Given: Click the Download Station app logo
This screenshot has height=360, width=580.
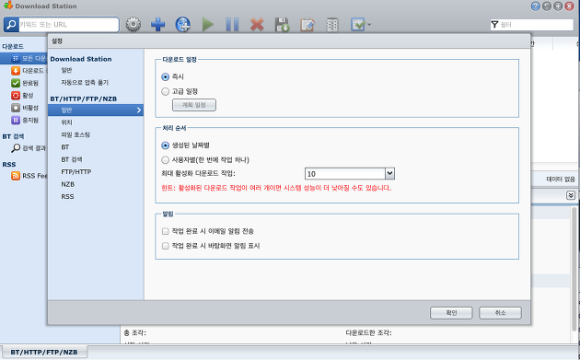Looking at the screenshot, I should click(8, 6).
